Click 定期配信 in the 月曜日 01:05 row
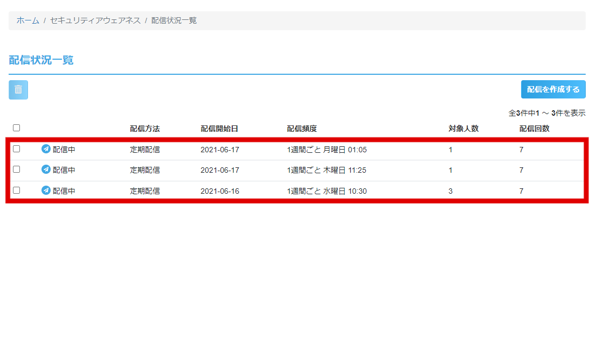Screen dimensions: 597x339 [x=145, y=150]
